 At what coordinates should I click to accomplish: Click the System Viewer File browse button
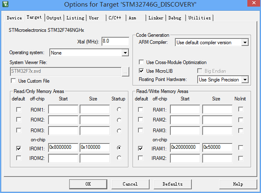point(125,71)
